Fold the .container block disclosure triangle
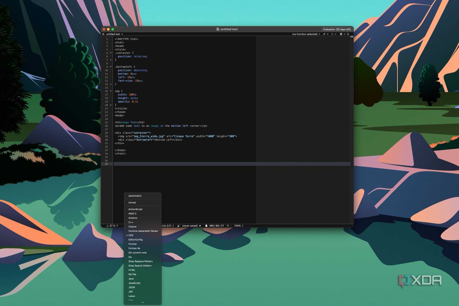Viewport: 459px width, 306px height. 111,53
